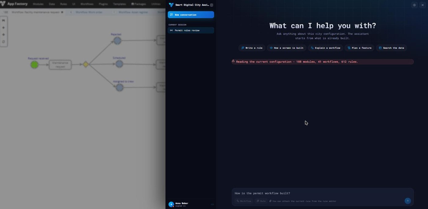Image resolution: width=428 pixels, height=209 pixels.
Task: Click the CURRENT SESSION label
Action: 177,25
